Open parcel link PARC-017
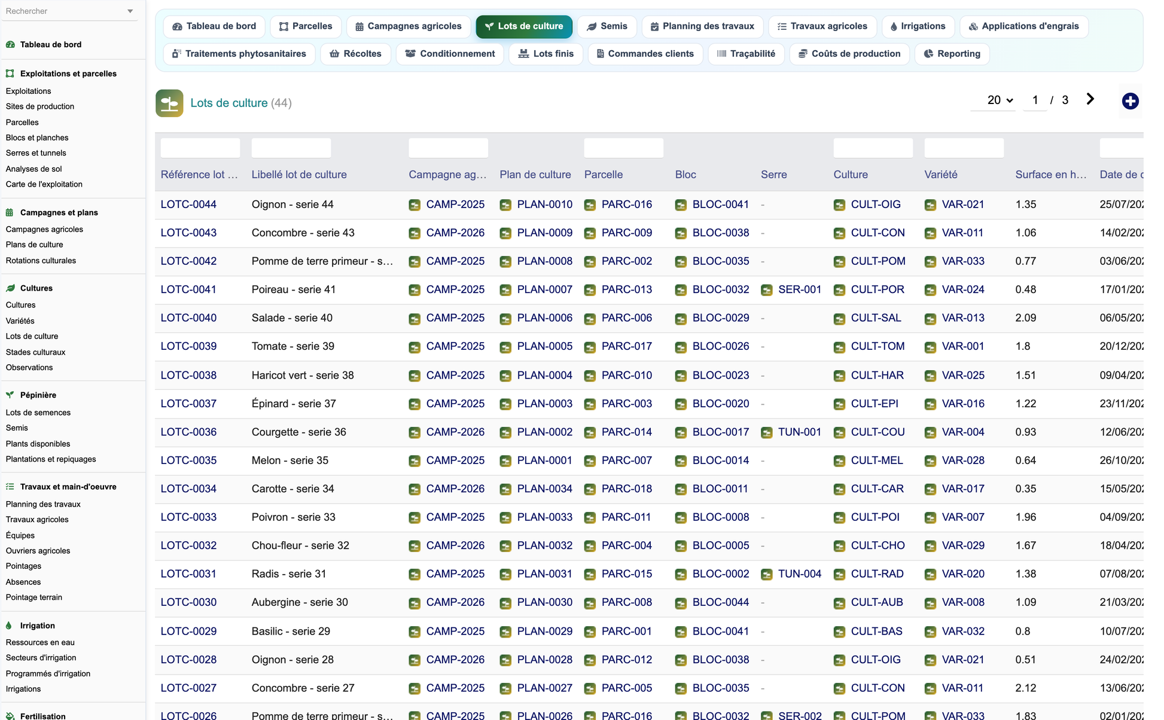This screenshot has width=1164, height=720. pos(626,346)
